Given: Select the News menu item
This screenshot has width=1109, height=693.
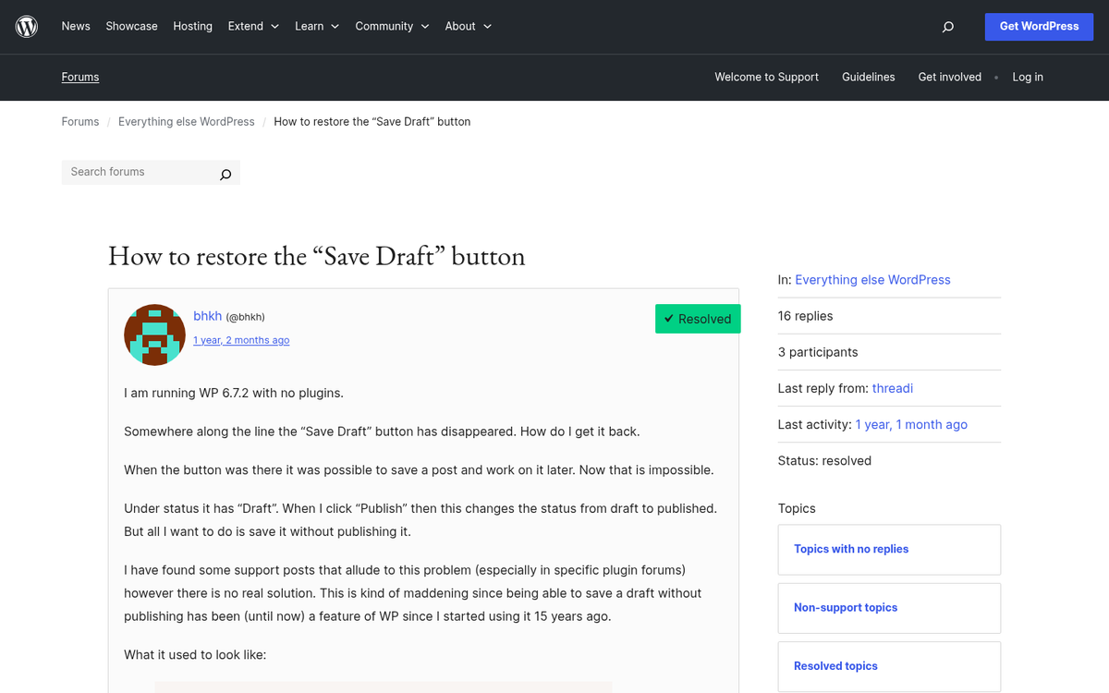Looking at the screenshot, I should 76,26.
